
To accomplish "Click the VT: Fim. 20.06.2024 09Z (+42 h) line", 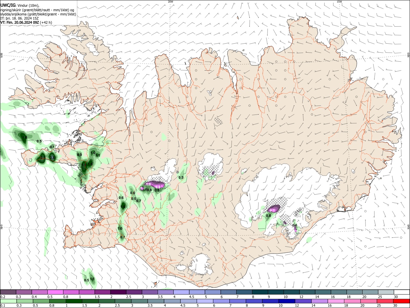I will coord(26,22).
